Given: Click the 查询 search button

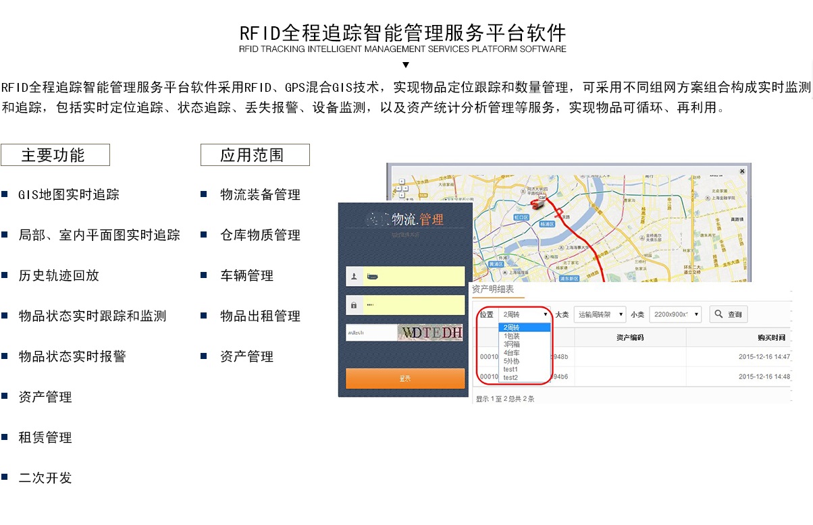Looking at the screenshot, I should [x=728, y=314].
